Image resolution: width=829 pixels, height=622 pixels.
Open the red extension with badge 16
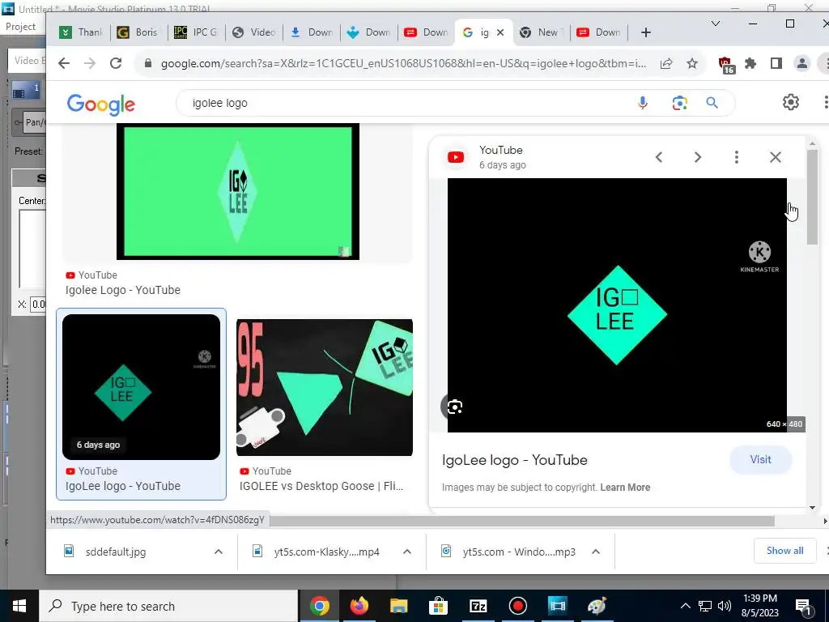coord(726,65)
